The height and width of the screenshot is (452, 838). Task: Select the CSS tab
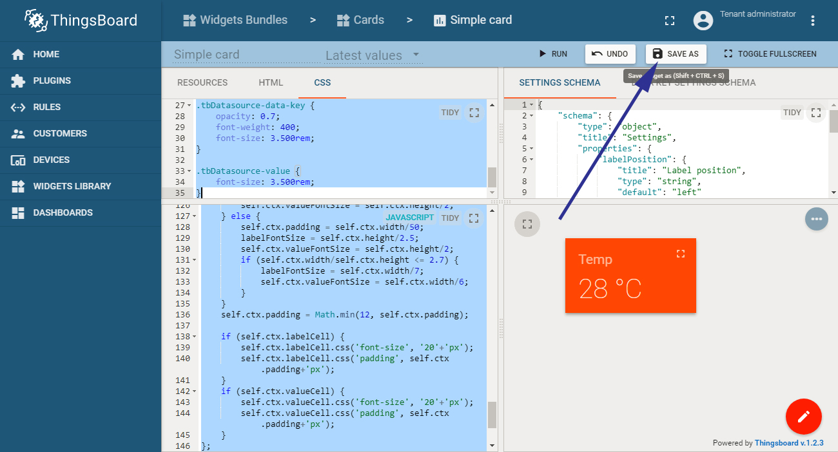click(x=322, y=83)
